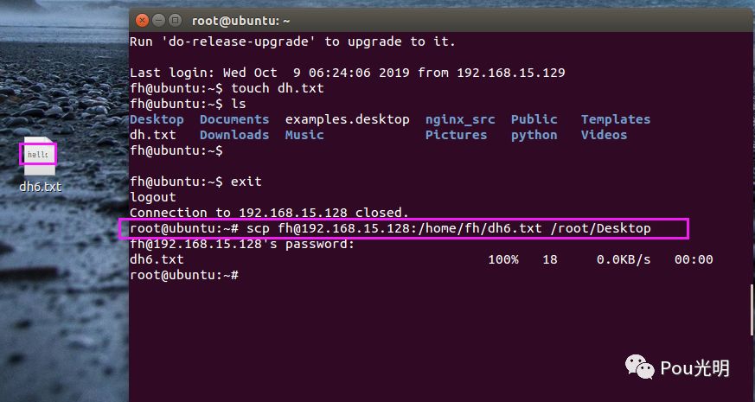755x402 pixels.
Task: Click the "Pou光明" watermark text
Action: 695,368
